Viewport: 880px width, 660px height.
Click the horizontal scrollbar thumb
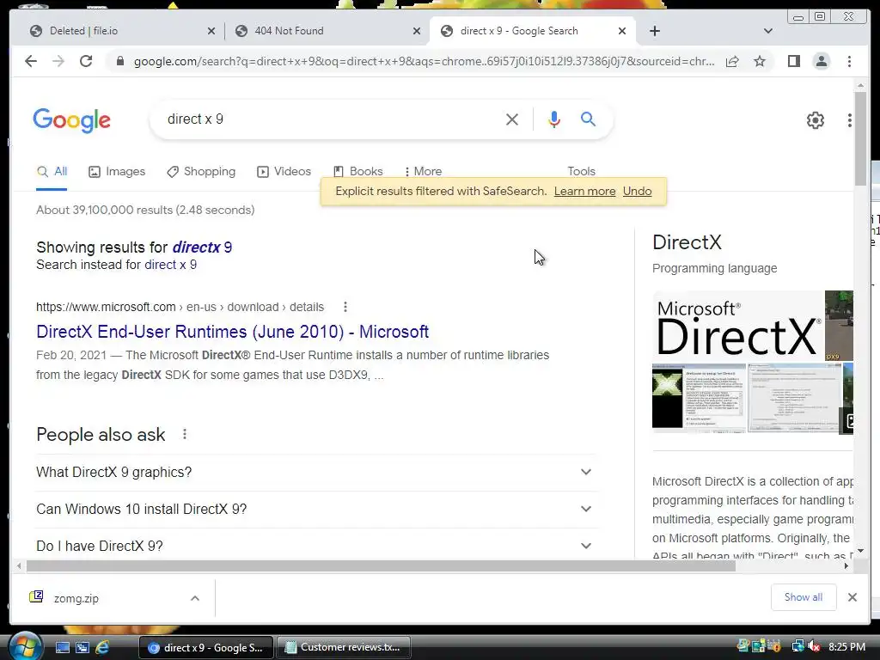[381, 565]
